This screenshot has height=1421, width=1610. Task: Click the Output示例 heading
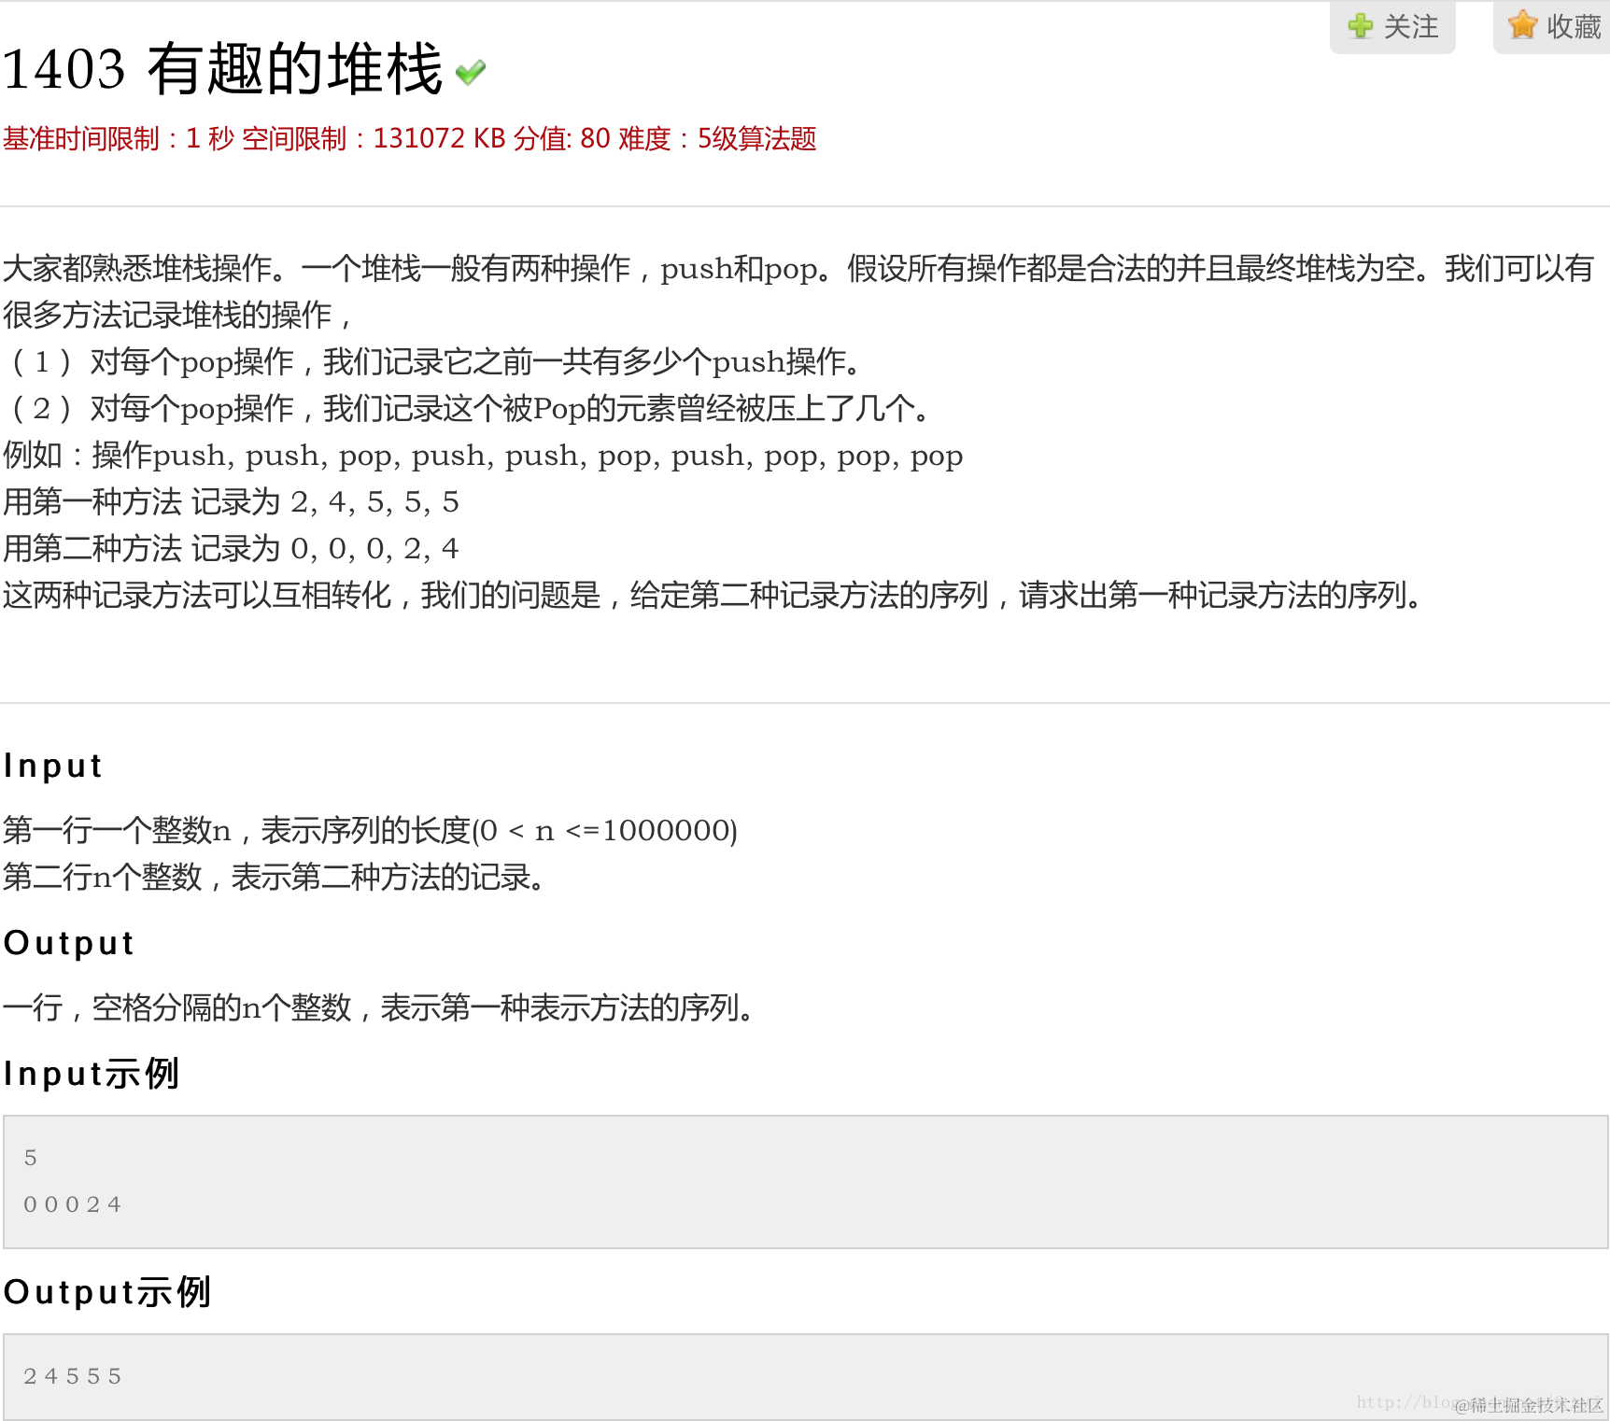[107, 1292]
